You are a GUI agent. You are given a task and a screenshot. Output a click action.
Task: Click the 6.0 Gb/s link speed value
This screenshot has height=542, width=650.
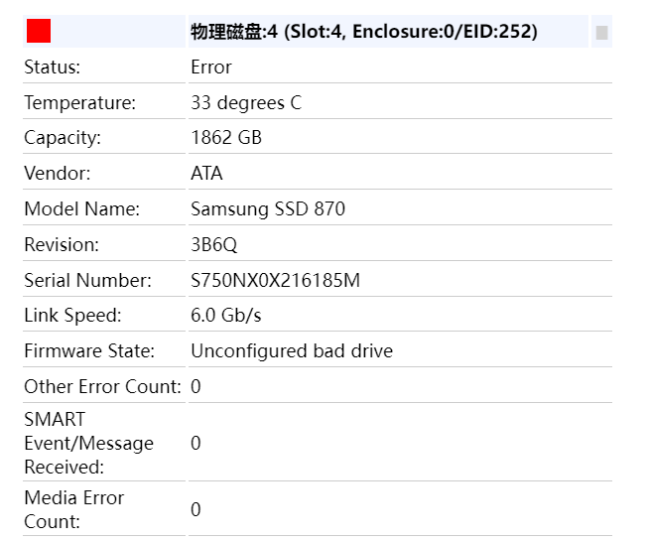(226, 316)
